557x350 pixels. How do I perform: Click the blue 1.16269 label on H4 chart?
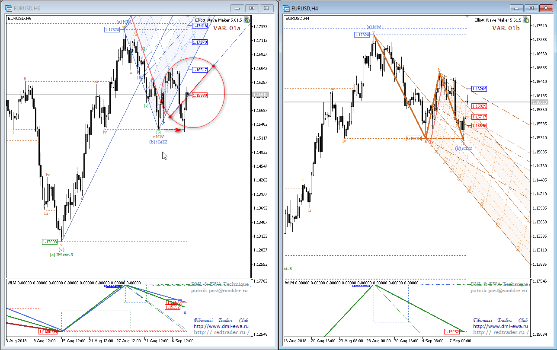tap(479, 89)
